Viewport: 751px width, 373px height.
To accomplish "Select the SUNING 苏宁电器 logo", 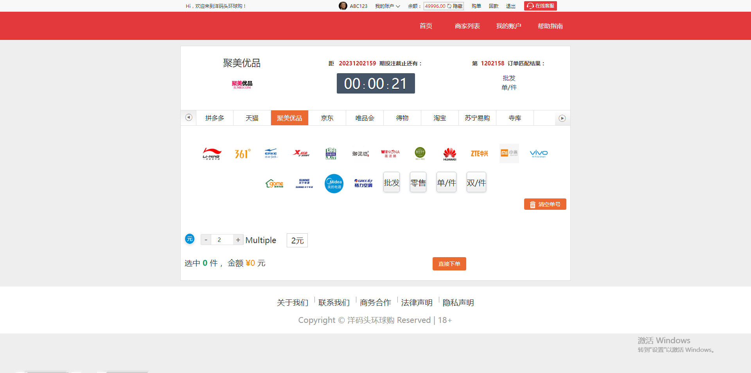I will pos(303,183).
